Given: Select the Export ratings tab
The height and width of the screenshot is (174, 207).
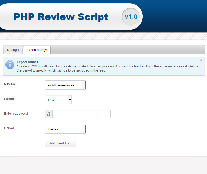Looking at the screenshot, I should [37, 50].
